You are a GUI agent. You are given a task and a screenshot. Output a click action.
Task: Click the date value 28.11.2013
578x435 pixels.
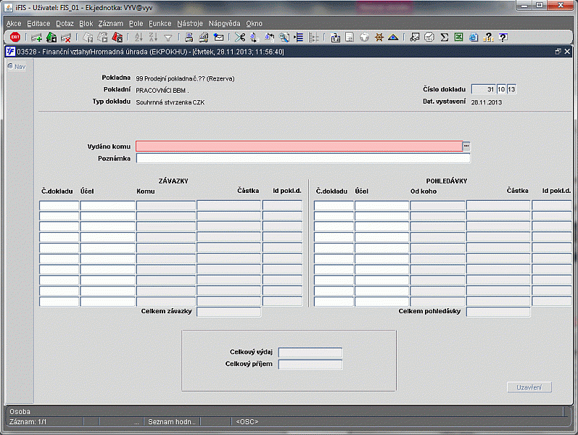pyautogui.click(x=486, y=102)
